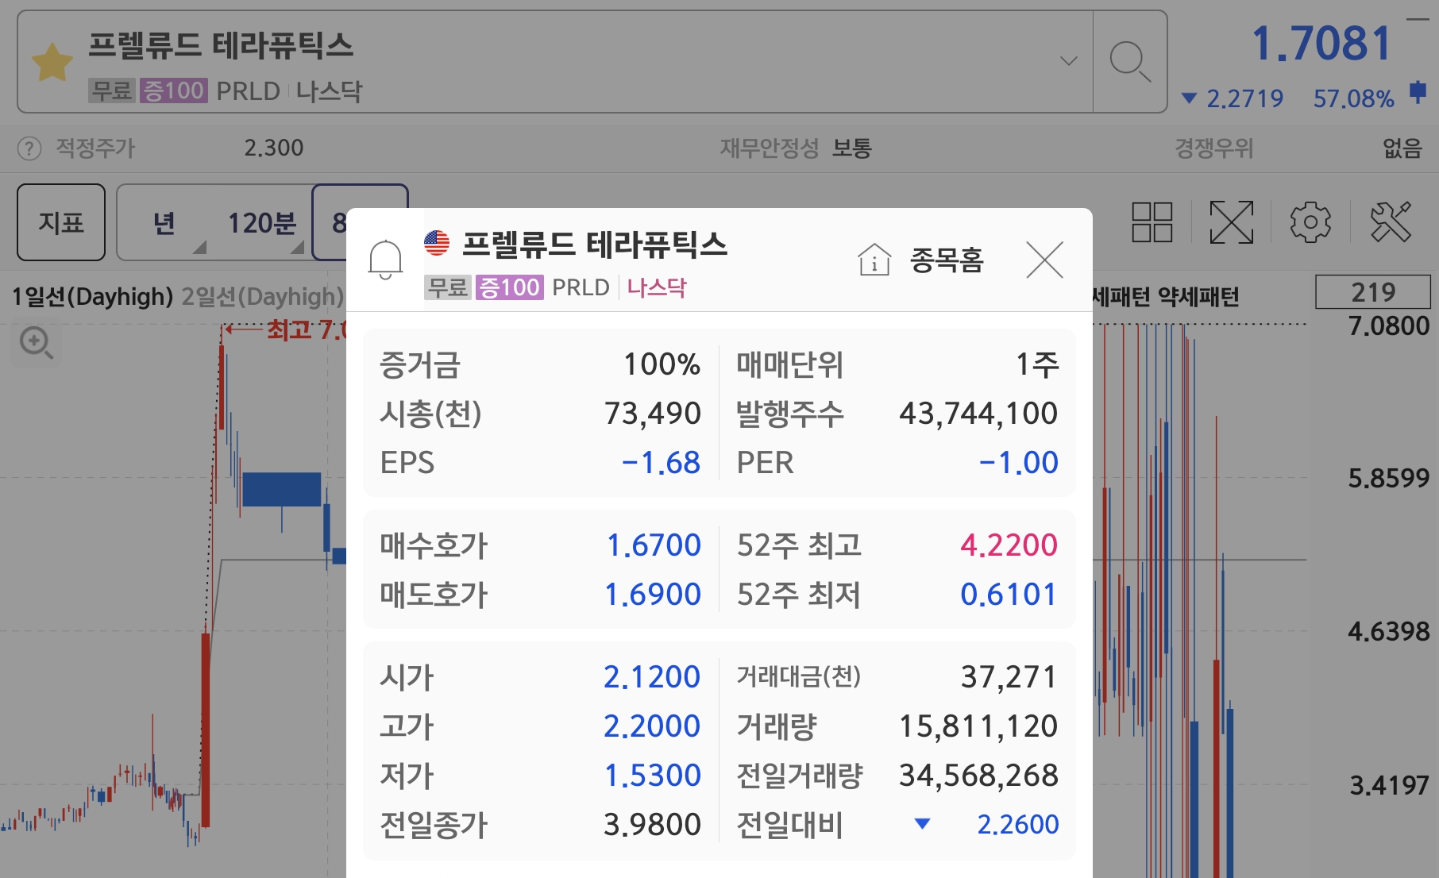The width and height of the screenshot is (1439, 878).
Task: Click the 전일거래량 value 34,568,268
Action: coord(978,776)
